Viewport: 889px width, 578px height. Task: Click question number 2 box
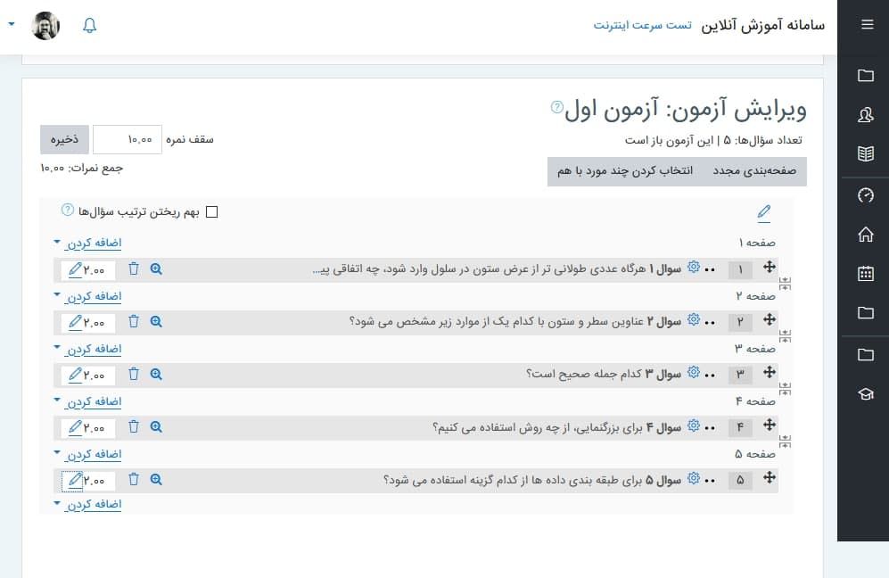tap(740, 322)
